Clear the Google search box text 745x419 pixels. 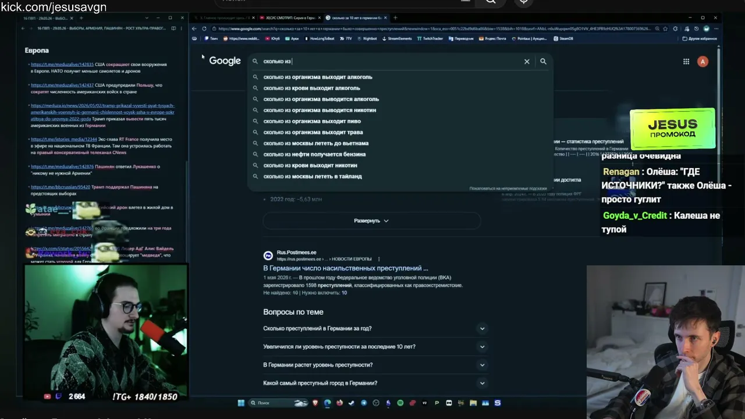point(527,61)
